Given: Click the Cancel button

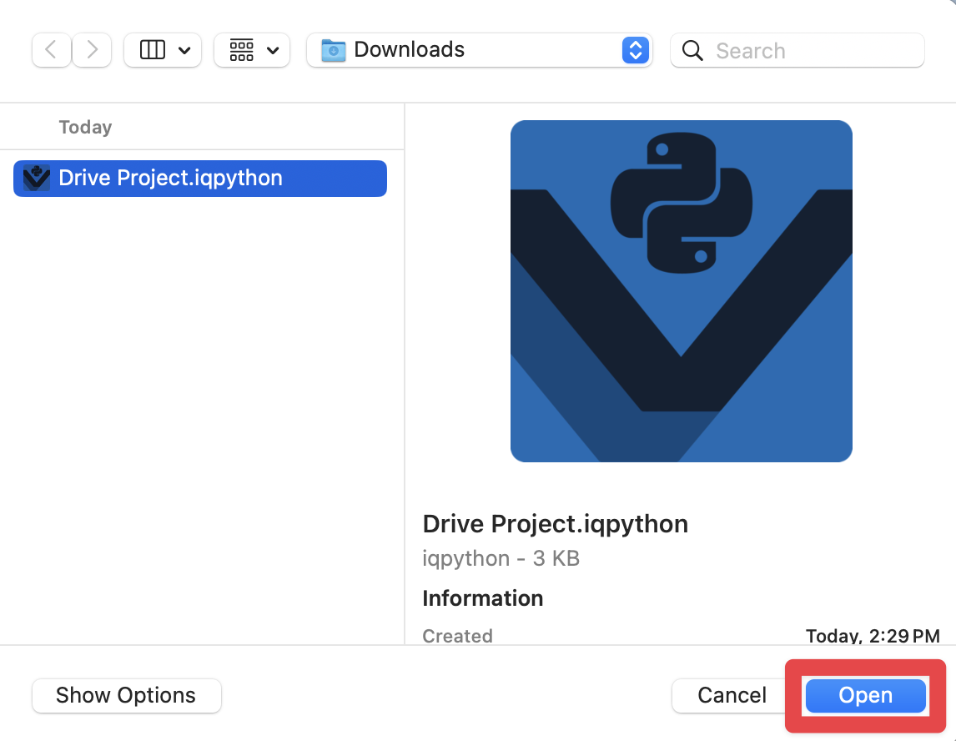Looking at the screenshot, I should (731, 695).
